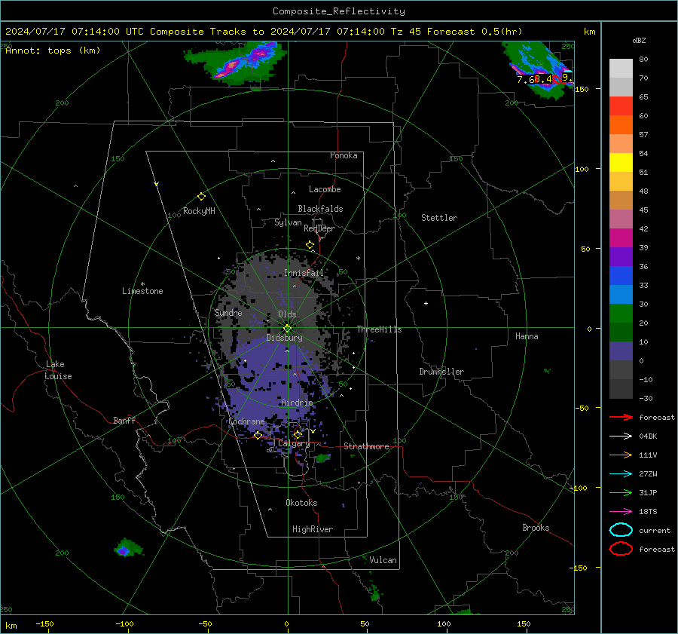Click the red forecast arrow in legend
Screen dimensions: 678x634
click(x=621, y=417)
